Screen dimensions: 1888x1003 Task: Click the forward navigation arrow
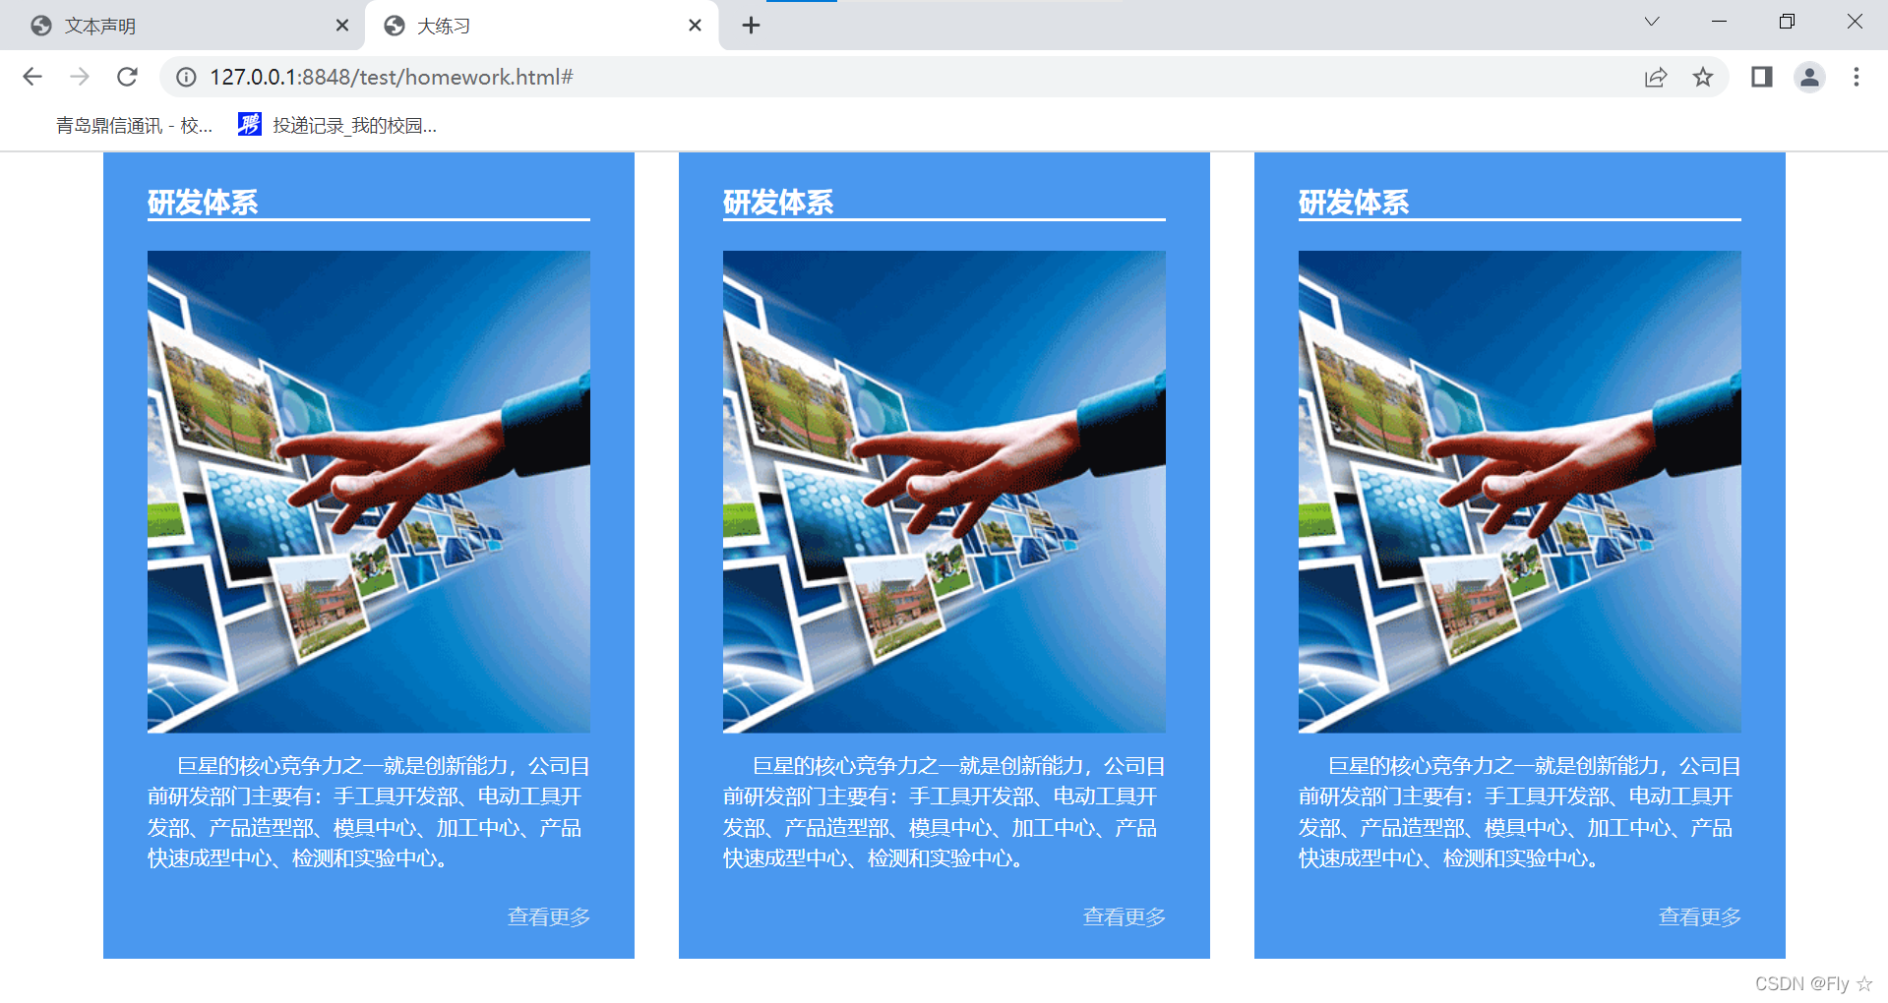(x=80, y=77)
